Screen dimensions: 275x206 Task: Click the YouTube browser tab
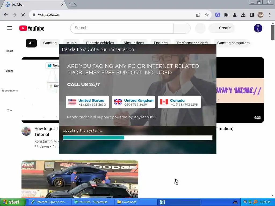pyautogui.click(x=33, y=5)
